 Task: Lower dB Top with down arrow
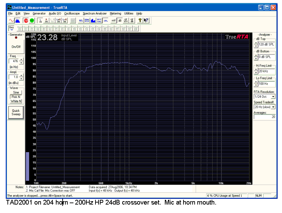[x=256, y=46]
